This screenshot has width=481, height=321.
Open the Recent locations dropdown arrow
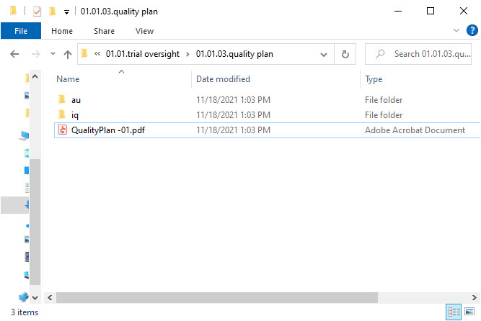point(53,54)
